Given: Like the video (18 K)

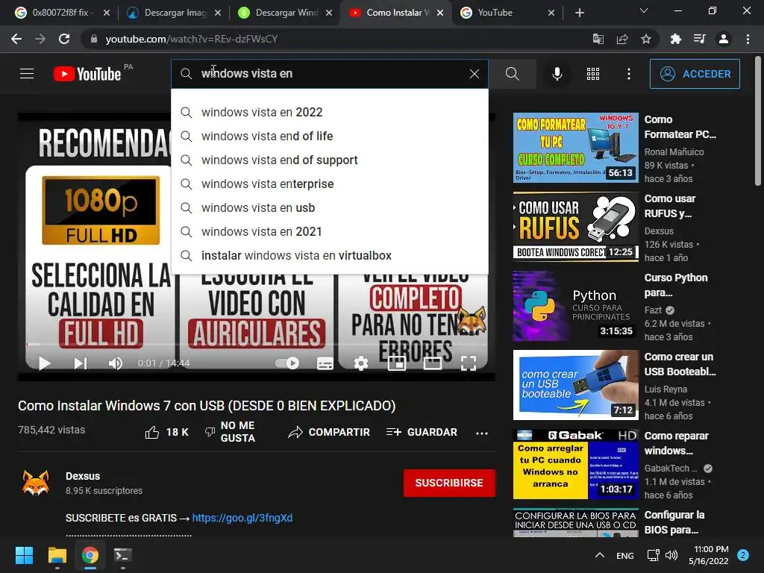Looking at the screenshot, I should (167, 432).
